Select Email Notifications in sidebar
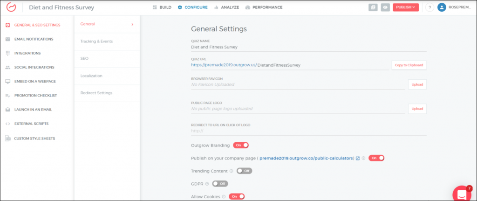The width and height of the screenshot is (477, 201). pos(34,39)
